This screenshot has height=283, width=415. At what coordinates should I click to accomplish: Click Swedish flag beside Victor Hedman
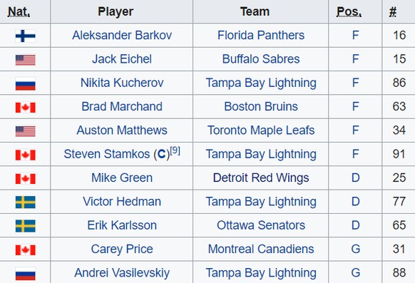click(x=26, y=202)
